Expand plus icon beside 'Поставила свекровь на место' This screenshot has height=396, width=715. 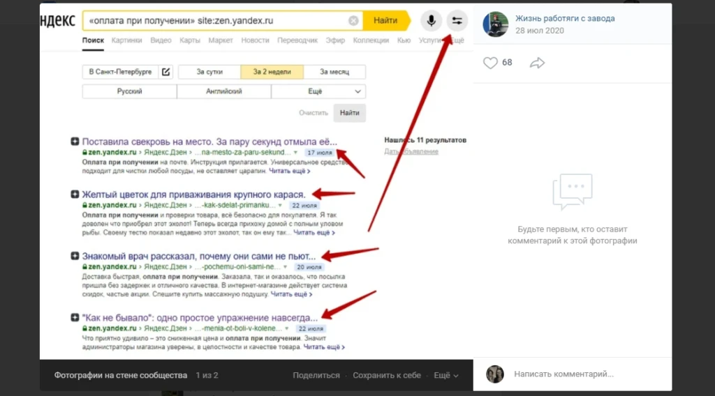pos(75,142)
